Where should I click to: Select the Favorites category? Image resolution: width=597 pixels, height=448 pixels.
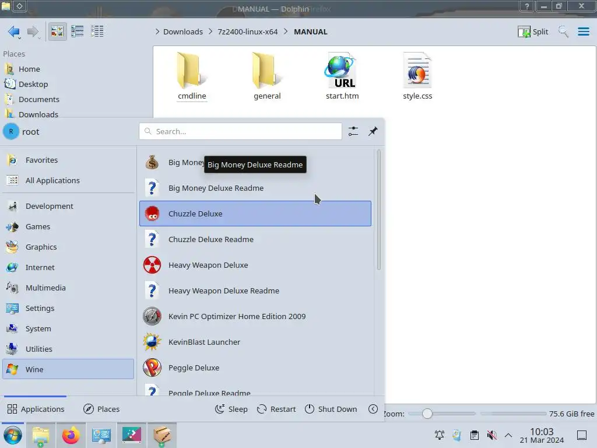(x=68, y=160)
